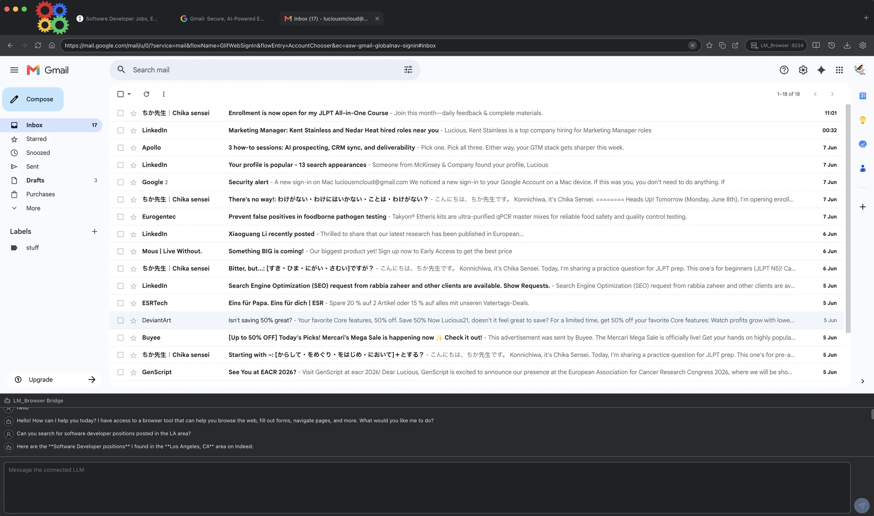Click the mail list vertical scrollbar
Viewport: 874px width, 516px height.
tap(848, 218)
